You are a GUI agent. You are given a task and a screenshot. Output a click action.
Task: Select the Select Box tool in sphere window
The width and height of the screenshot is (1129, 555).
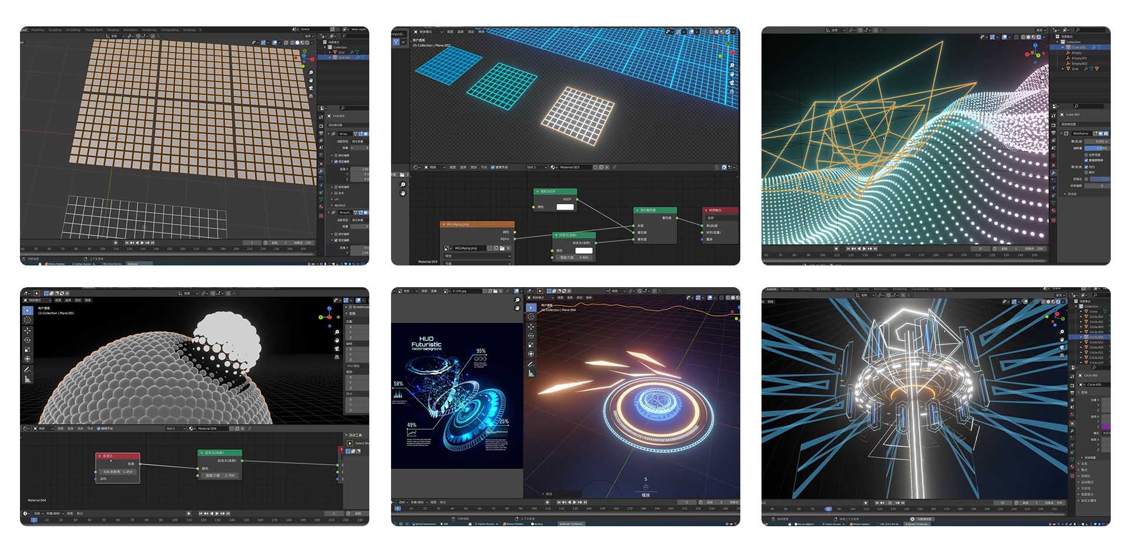pyautogui.click(x=28, y=310)
